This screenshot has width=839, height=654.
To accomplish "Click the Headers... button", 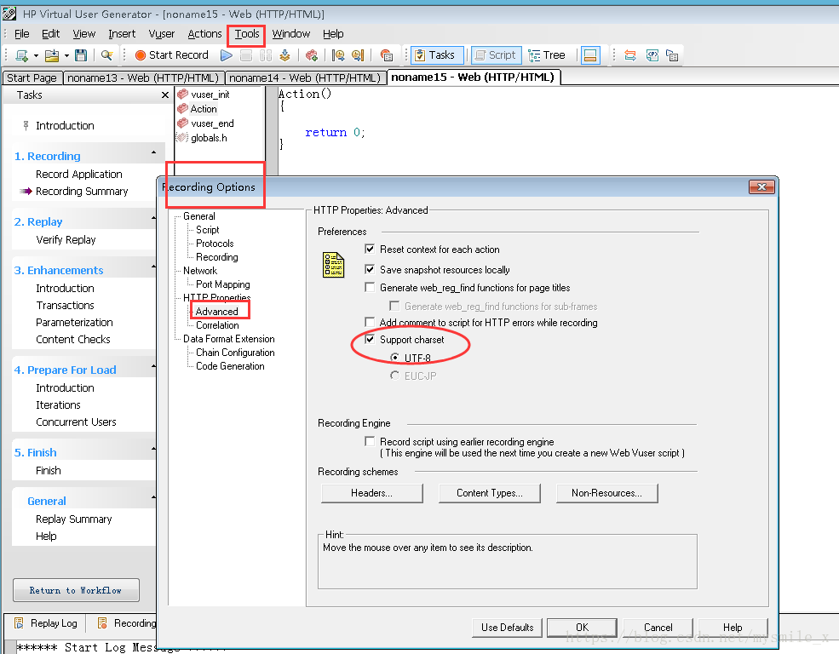I will (372, 493).
